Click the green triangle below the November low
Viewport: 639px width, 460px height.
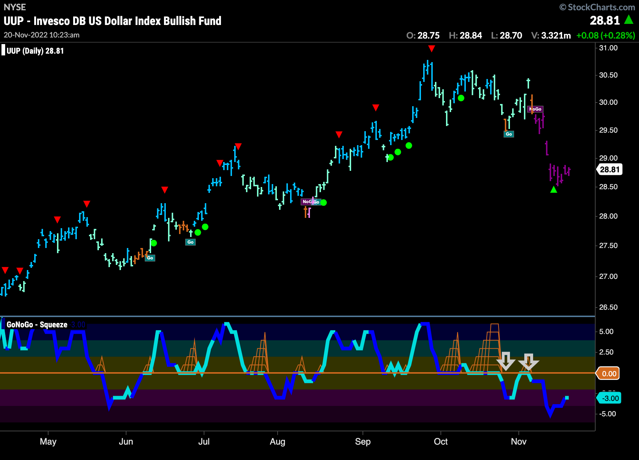coord(554,190)
